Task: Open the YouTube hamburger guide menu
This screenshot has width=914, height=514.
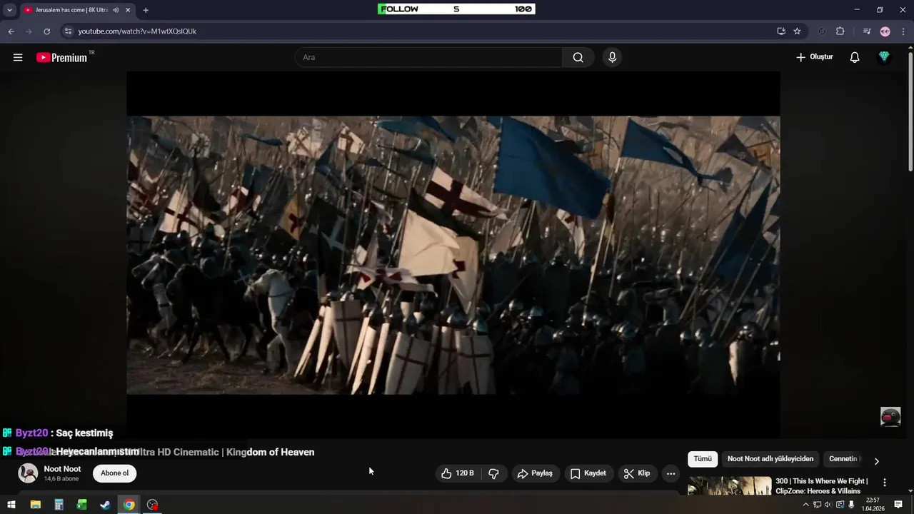Action: (x=18, y=57)
